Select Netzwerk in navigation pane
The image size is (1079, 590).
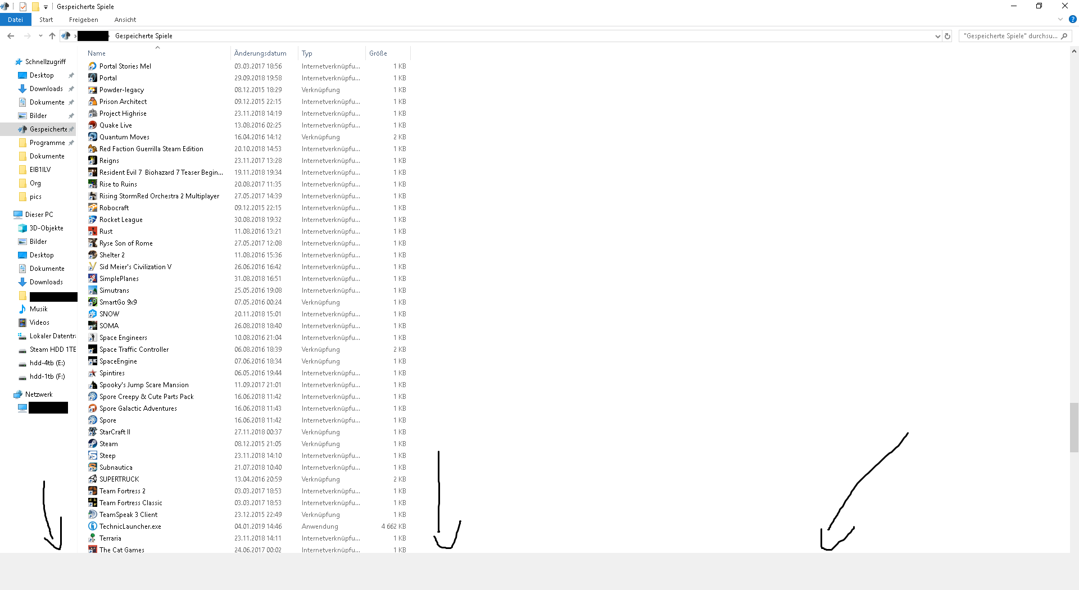click(x=39, y=394)
